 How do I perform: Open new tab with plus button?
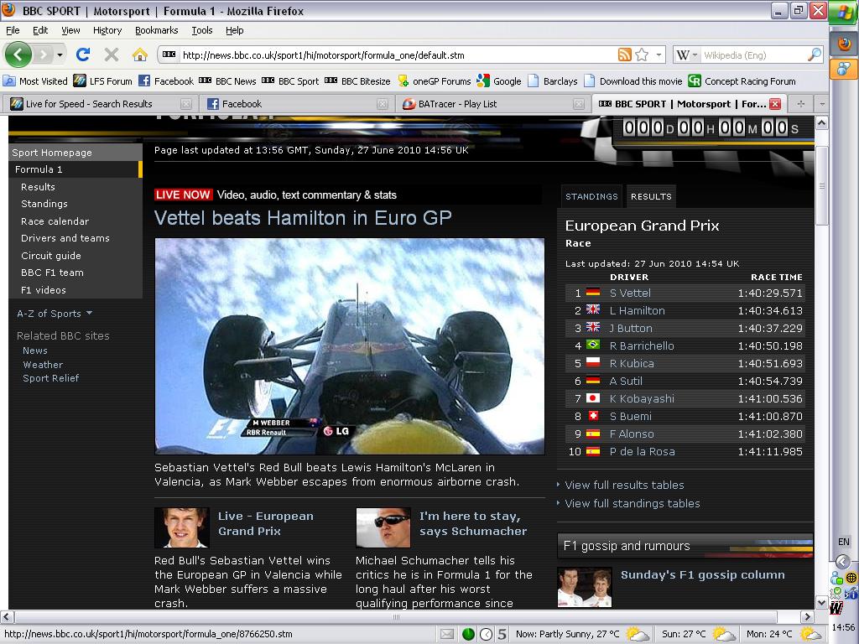pos(801,103)
